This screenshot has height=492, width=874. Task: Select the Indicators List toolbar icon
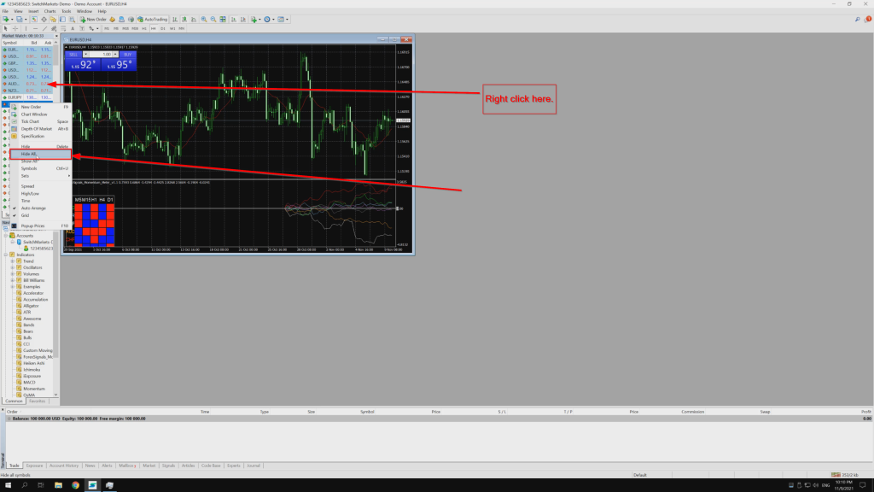pos(253,20)
